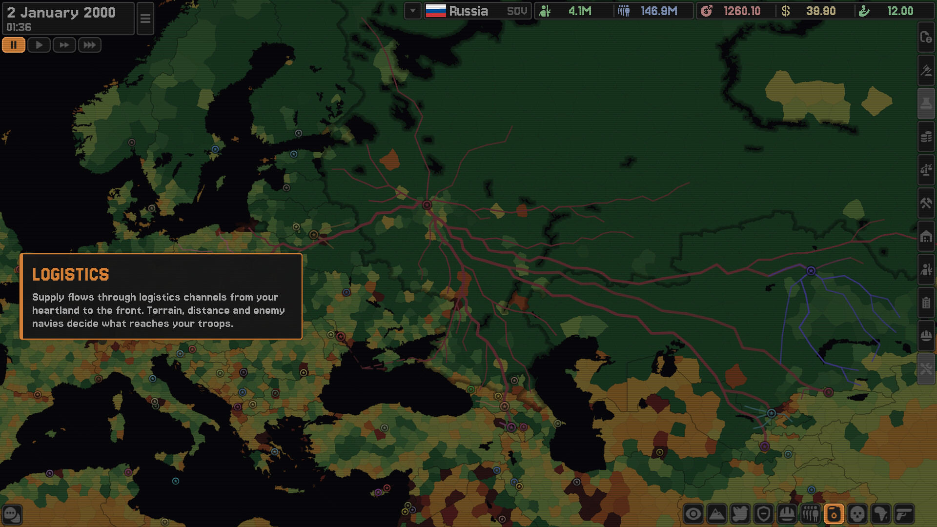View national debt value 1260.10
This screenshot has width=937, height=527.
tap(742, 11)
